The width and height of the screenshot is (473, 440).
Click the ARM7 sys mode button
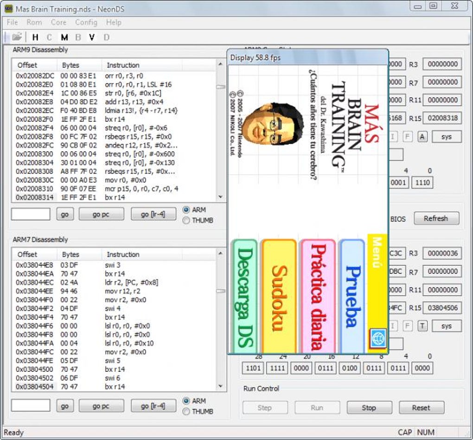coord(447,326)
